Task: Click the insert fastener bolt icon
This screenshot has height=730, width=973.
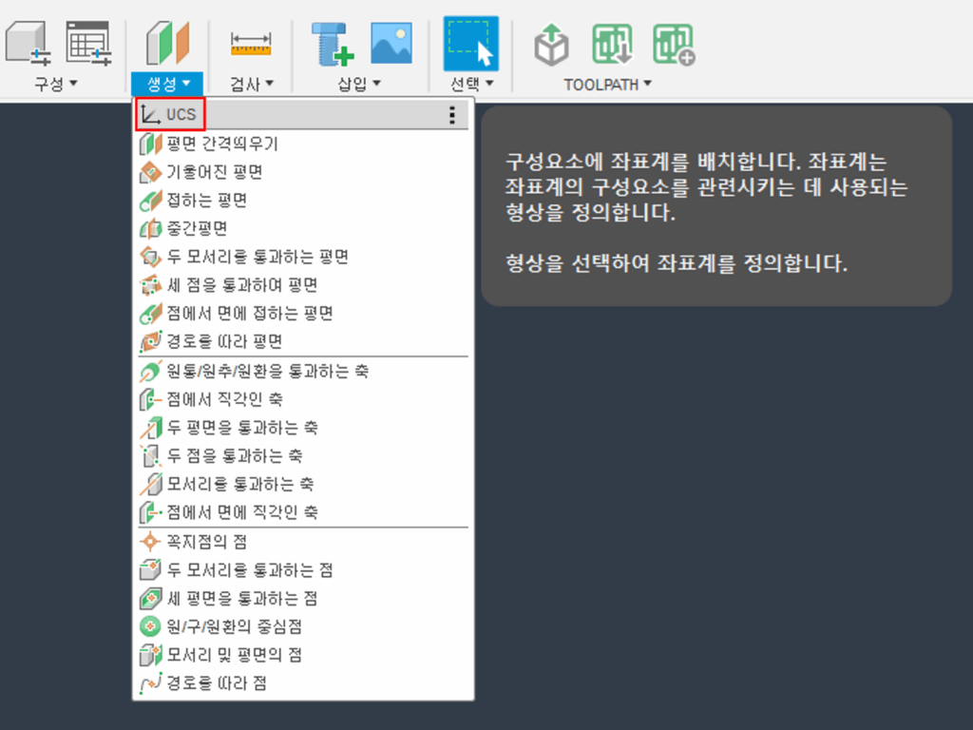Action: 332,43
